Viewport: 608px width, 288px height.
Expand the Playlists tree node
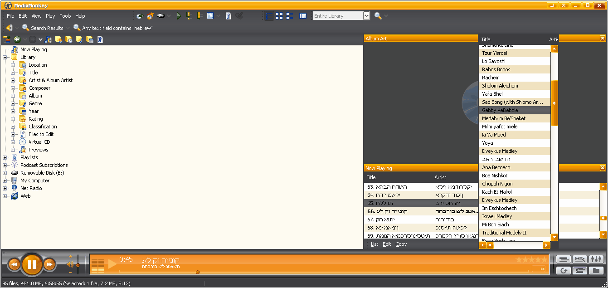[5, 157]
